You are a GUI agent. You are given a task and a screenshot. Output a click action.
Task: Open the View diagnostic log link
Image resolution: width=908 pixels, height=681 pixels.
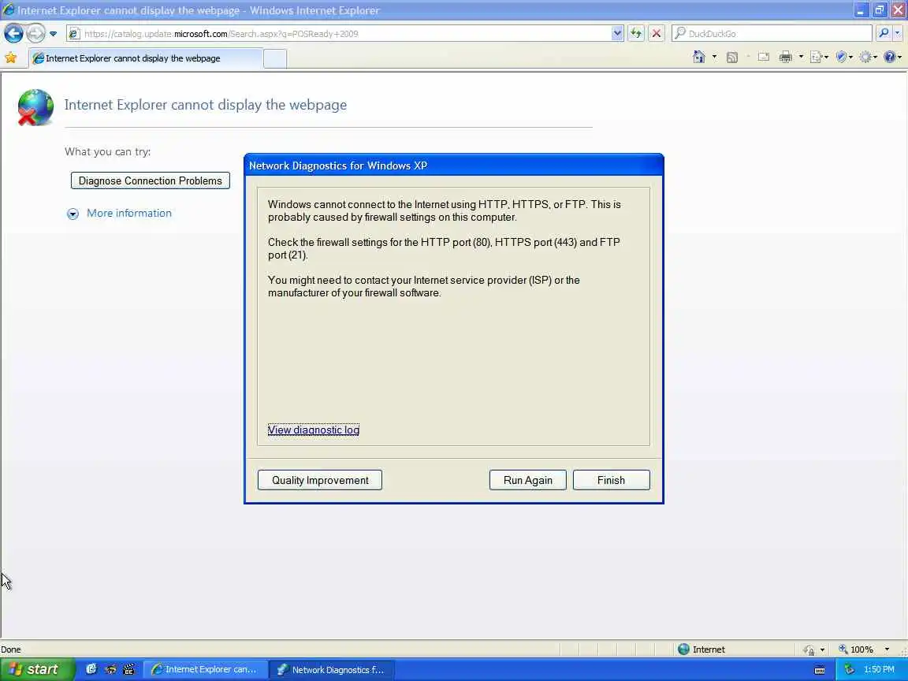(x=313, y=430)
